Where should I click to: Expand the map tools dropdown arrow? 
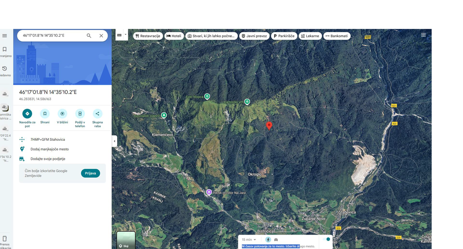pyautogui.click(x=126, y=34)
